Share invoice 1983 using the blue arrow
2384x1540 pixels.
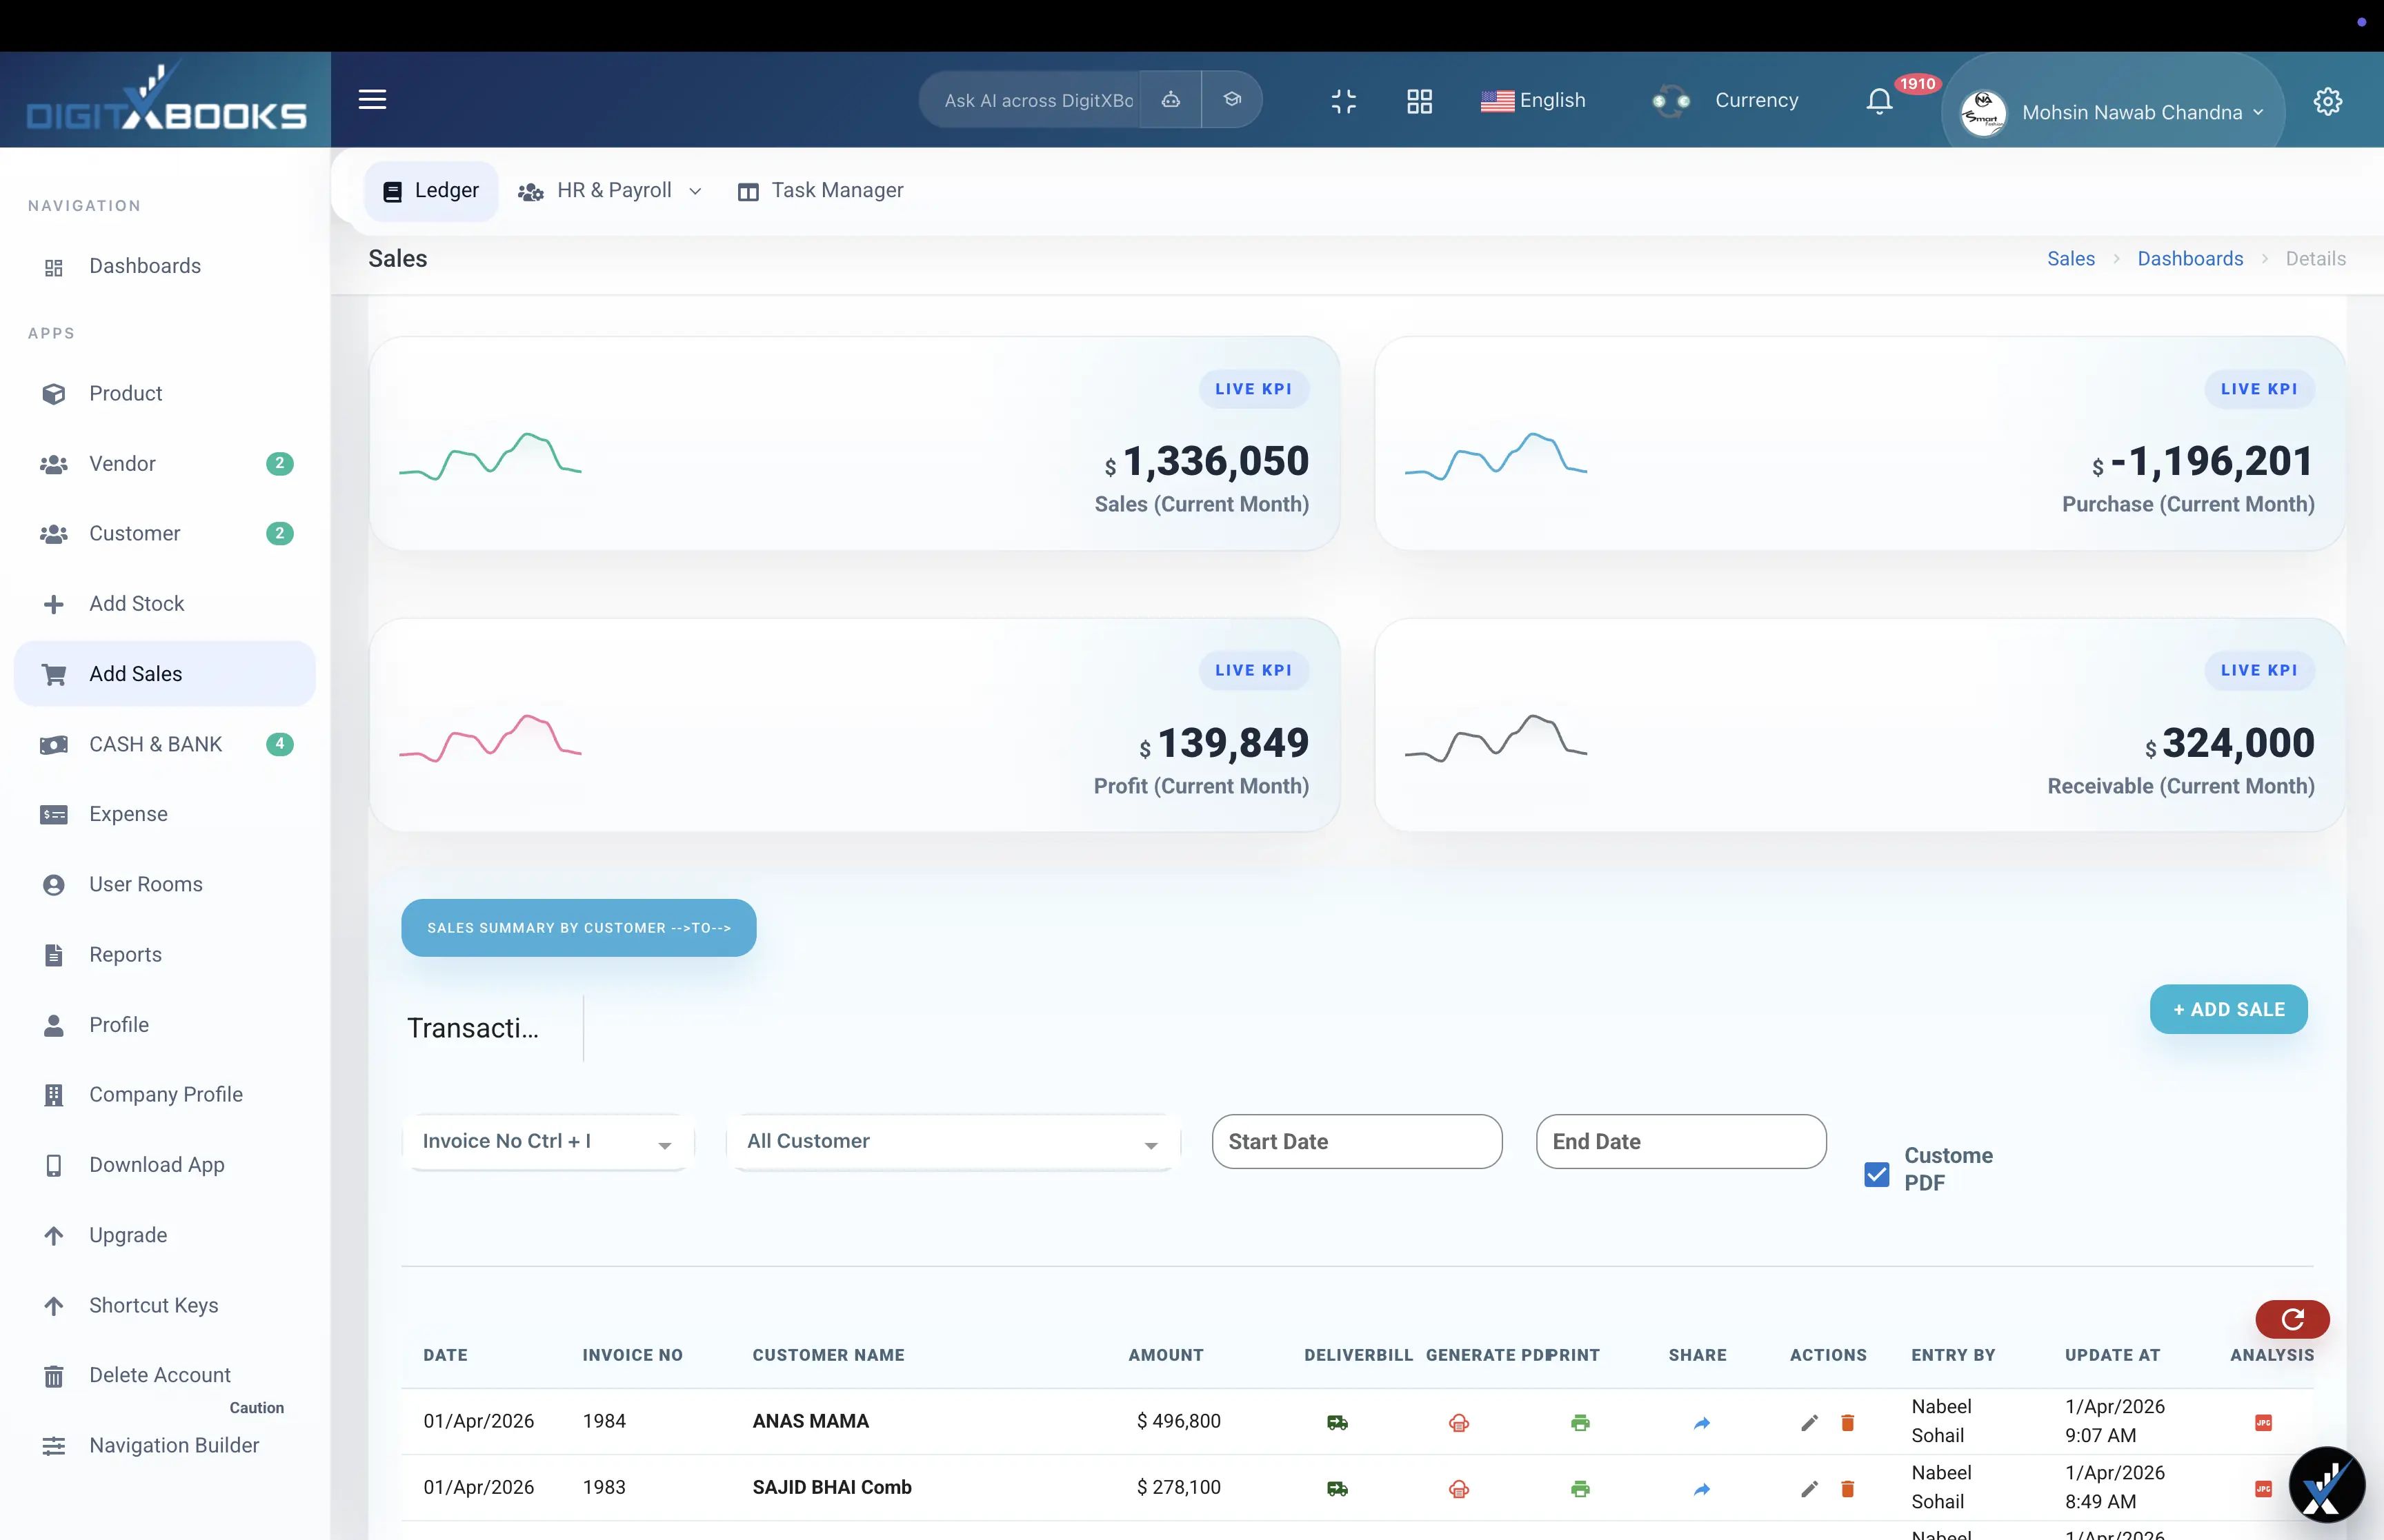pyautogui.click(x=1702, y=1488)
